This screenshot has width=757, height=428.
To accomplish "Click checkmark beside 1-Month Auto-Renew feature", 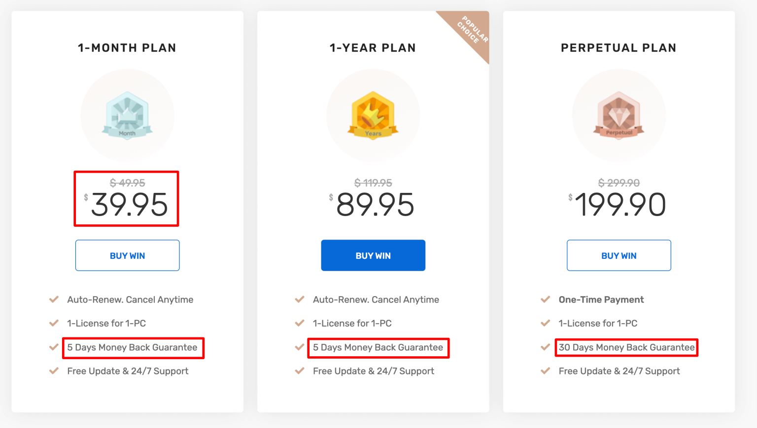I will pos(54,300).
